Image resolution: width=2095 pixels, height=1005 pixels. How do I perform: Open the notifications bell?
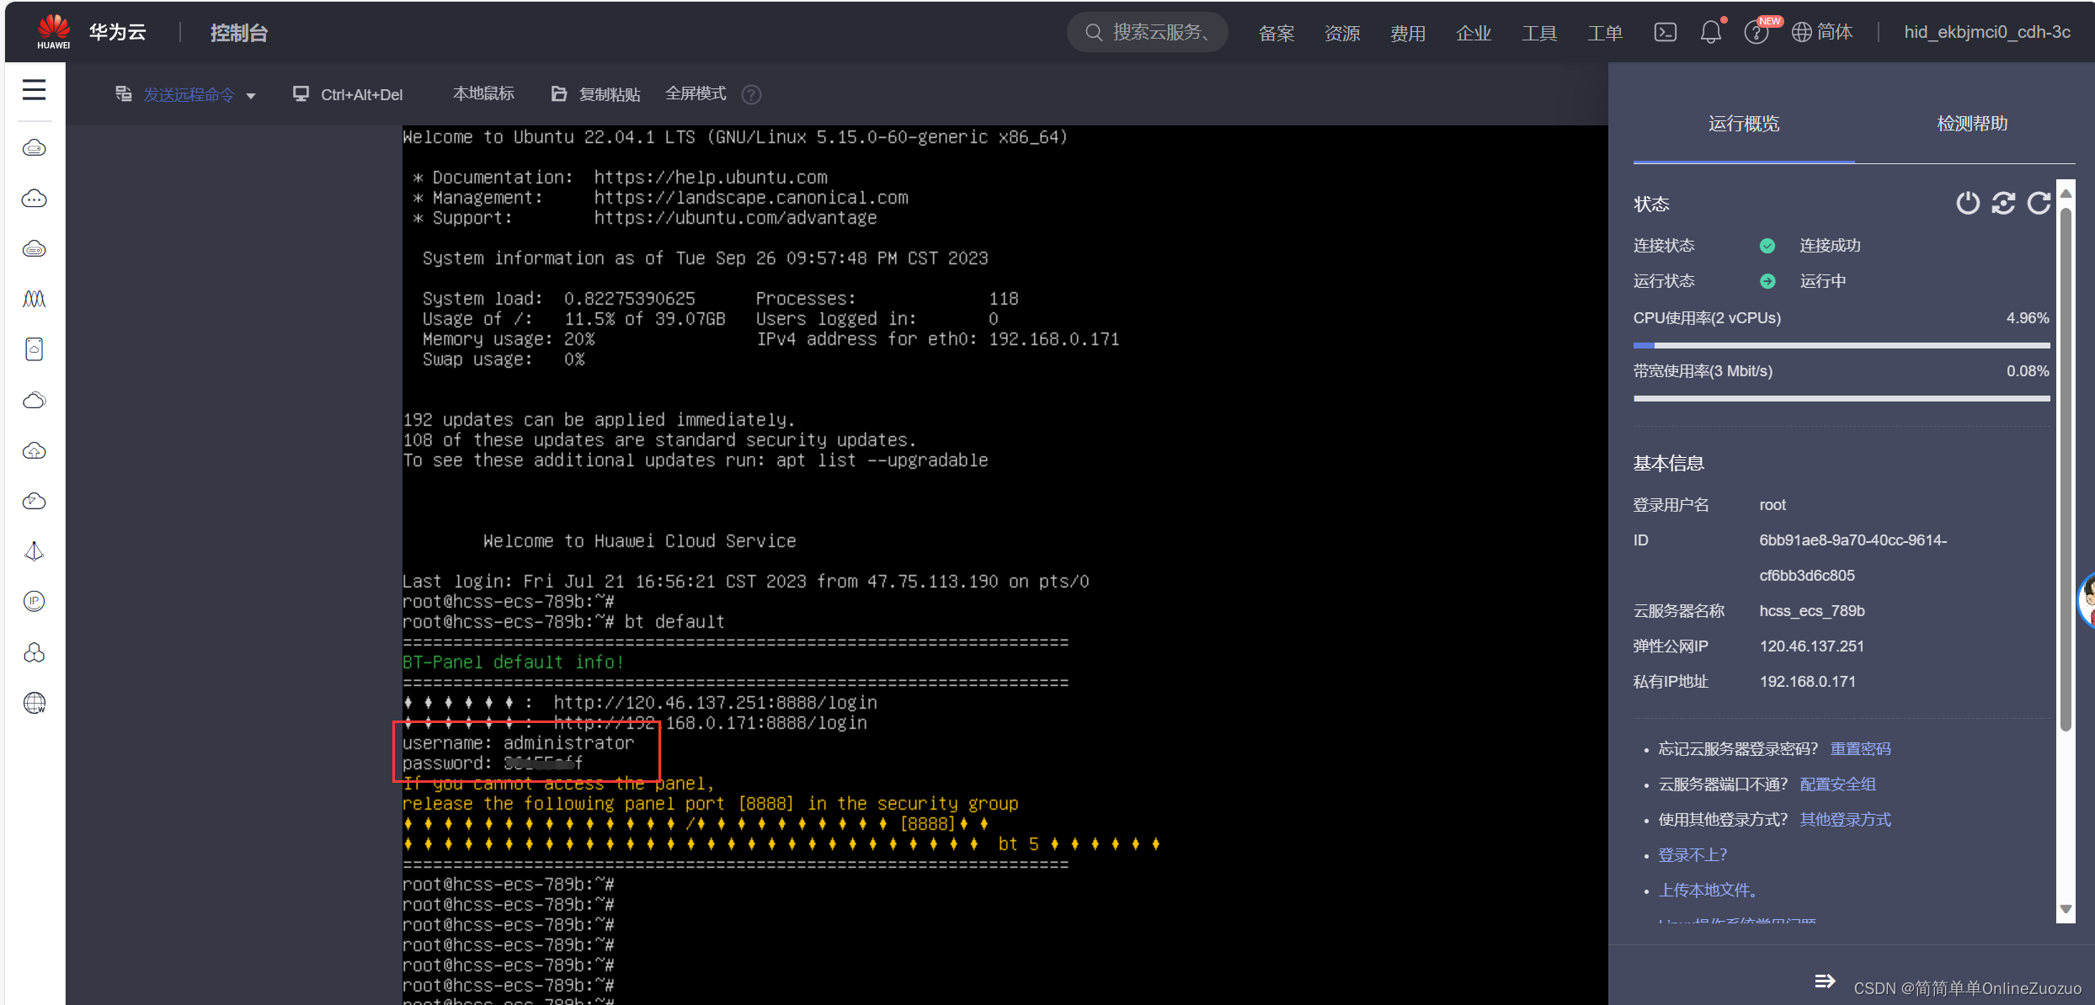click(x=1710, y=32)
